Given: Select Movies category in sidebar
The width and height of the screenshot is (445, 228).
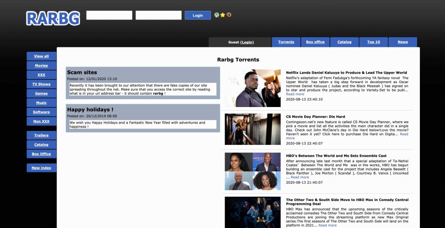Looking at the screenshot, I should (41, 66).
